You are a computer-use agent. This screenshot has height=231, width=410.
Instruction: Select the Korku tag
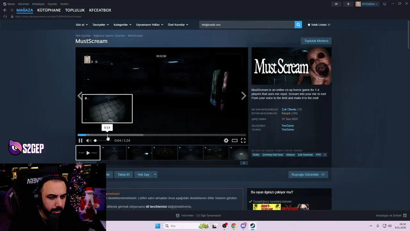(256, 155)
